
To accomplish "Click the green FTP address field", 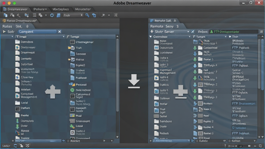I will coord(234,32).
